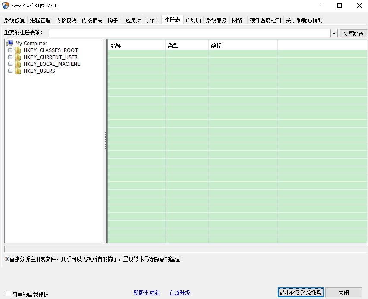Open the 启动项 tab
Viewport: 368px width, 299px height.
pyautogui.click(x=193, y=20)
